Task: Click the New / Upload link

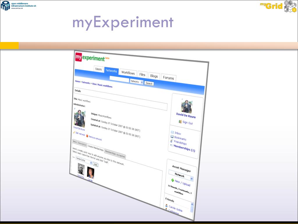Action: (182, 183)
